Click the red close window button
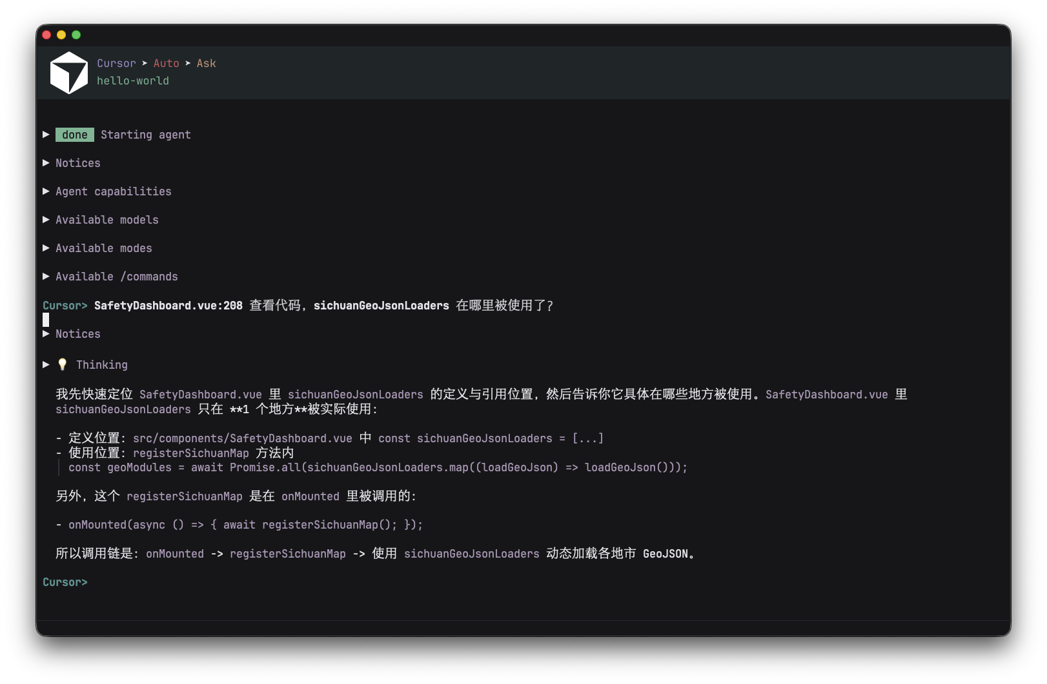 coord(46,35)
